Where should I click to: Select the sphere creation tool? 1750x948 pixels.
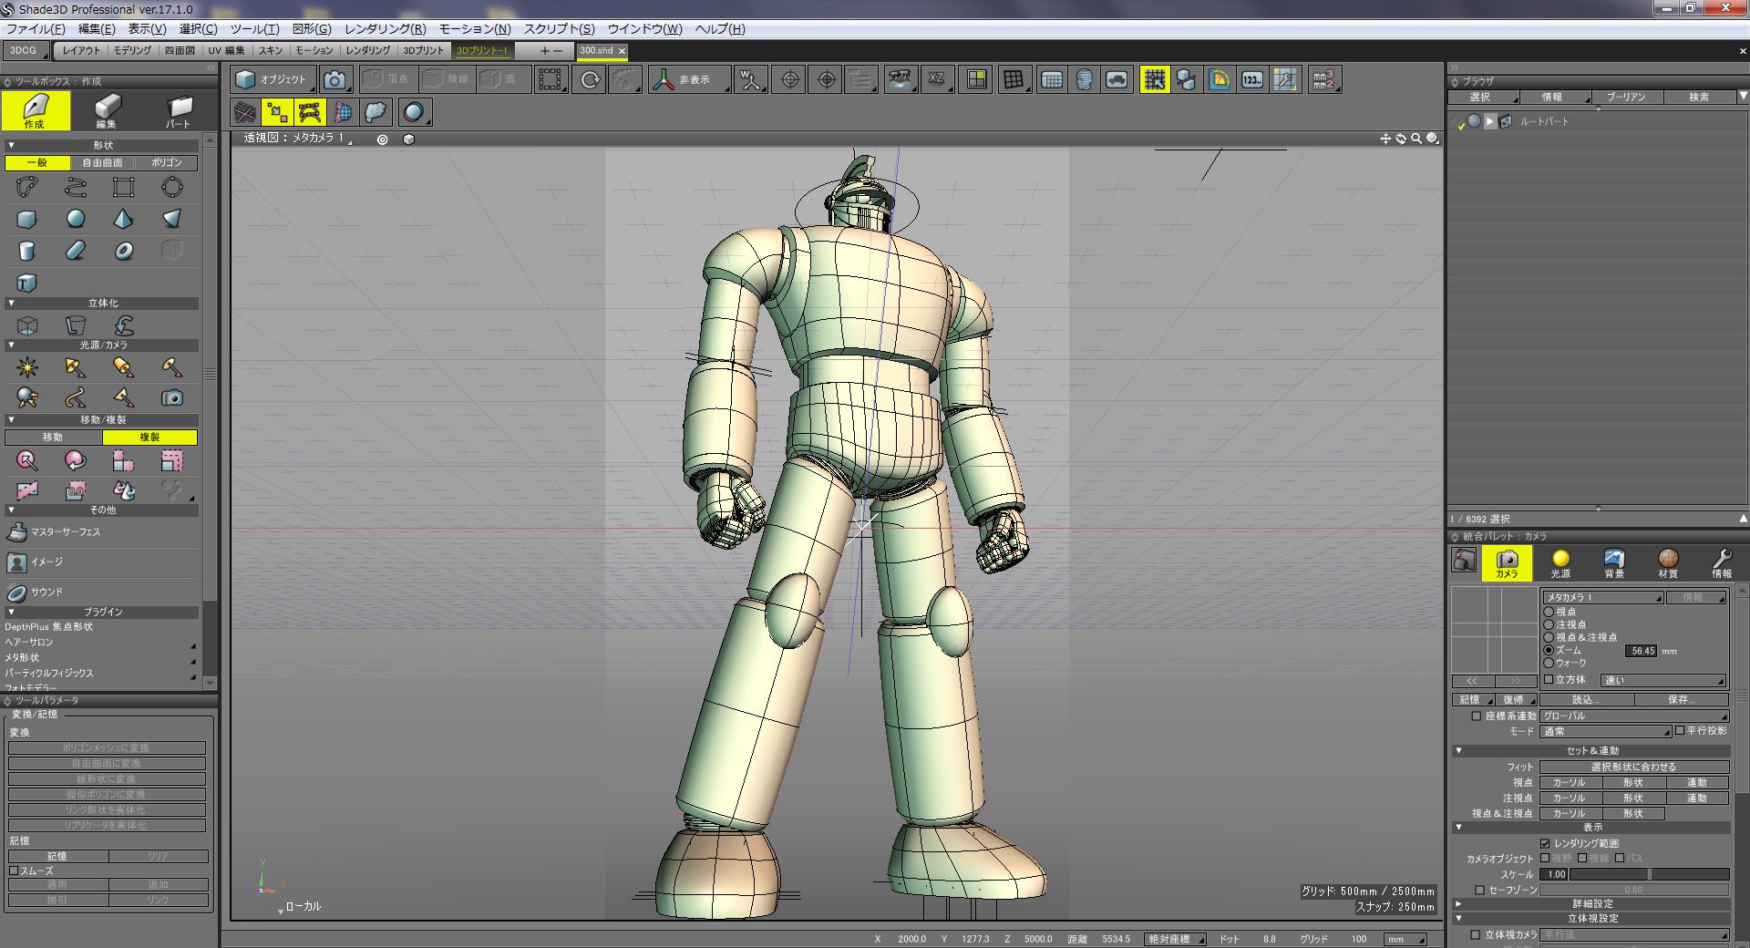tap(76, 219)
